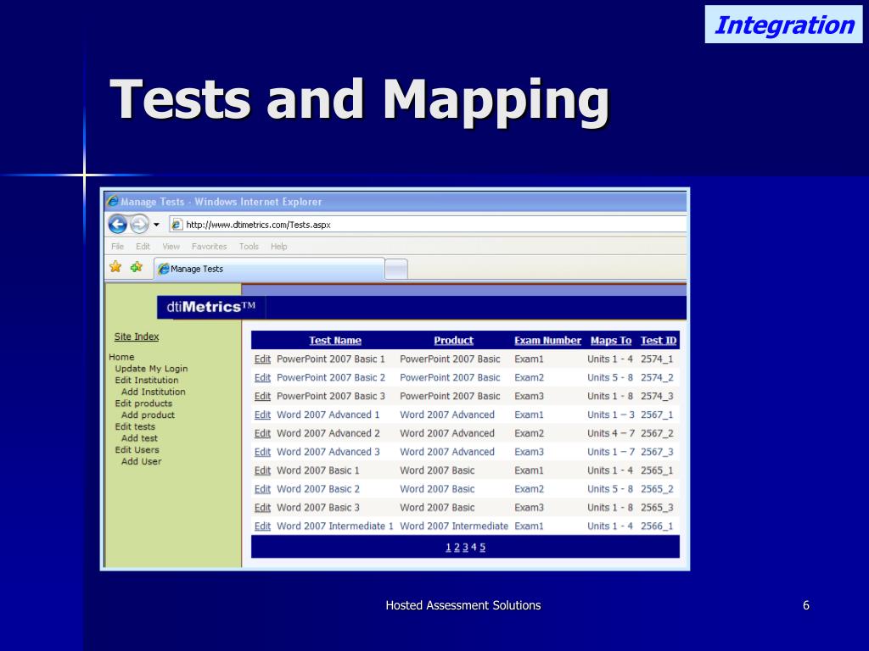869x651 pixels.
Task: Open Edit tests link
Action: tap(135, 427)
